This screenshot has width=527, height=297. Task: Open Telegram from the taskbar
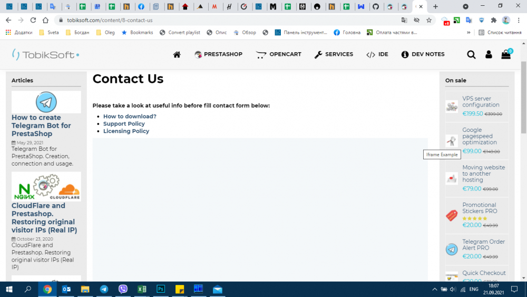click(104, 289)
